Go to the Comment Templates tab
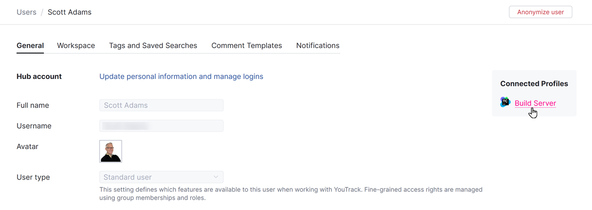The width and height of the screenshot is (592, 210). [246, 46]
